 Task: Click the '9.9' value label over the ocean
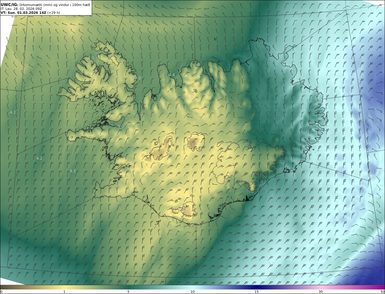(x=271, y=263)
